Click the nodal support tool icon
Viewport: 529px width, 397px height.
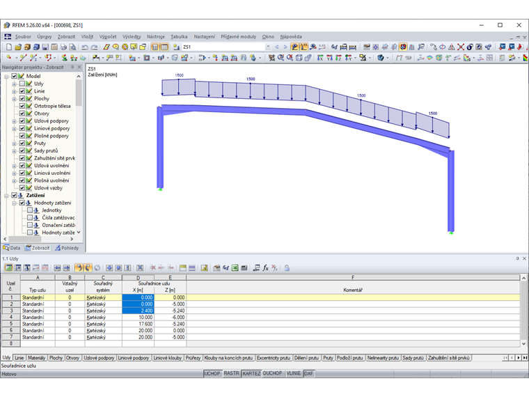64,58
